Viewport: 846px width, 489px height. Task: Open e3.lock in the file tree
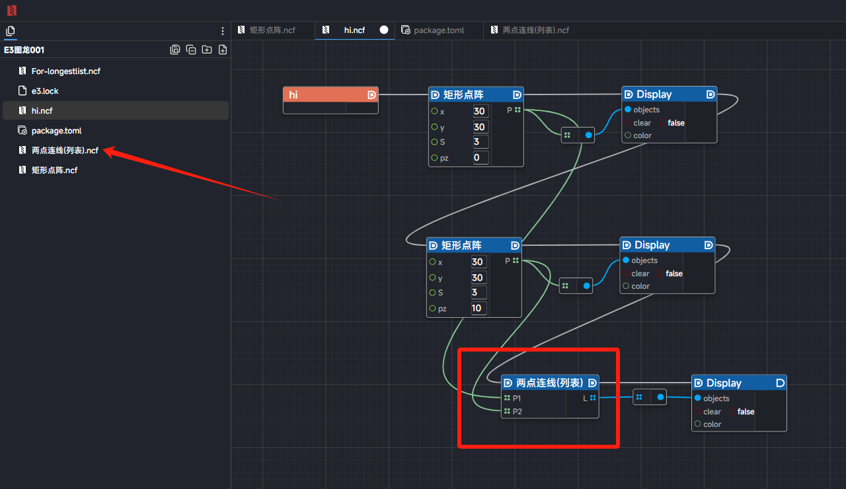[x=45, y=91]
